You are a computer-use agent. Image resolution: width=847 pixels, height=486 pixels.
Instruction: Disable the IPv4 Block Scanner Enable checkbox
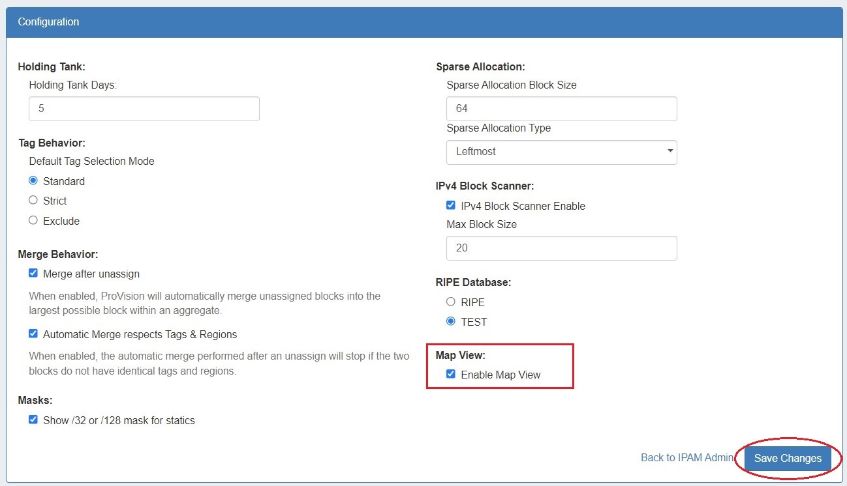point(451,205)
